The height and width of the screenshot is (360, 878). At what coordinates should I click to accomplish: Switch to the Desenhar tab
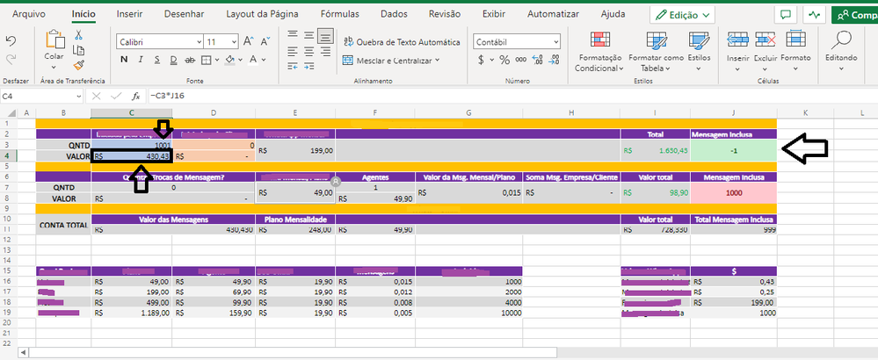click(x=185, y=14)
